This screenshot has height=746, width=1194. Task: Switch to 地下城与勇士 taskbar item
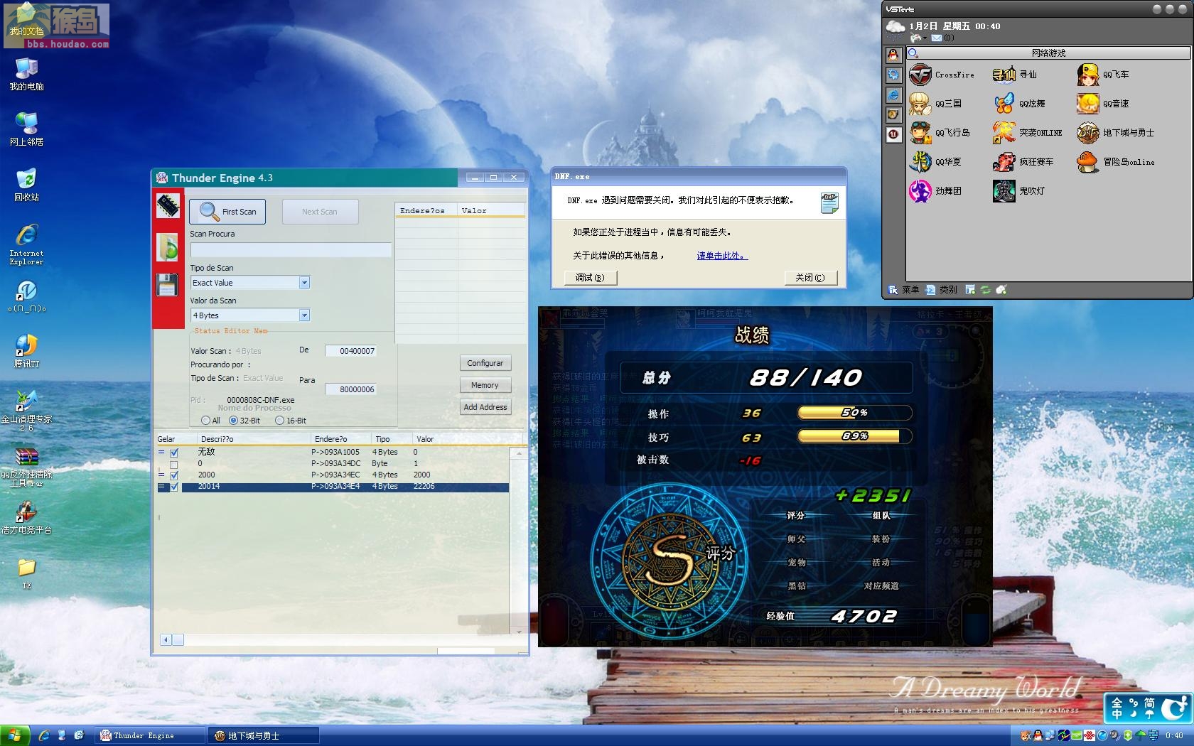coord(264,735)
